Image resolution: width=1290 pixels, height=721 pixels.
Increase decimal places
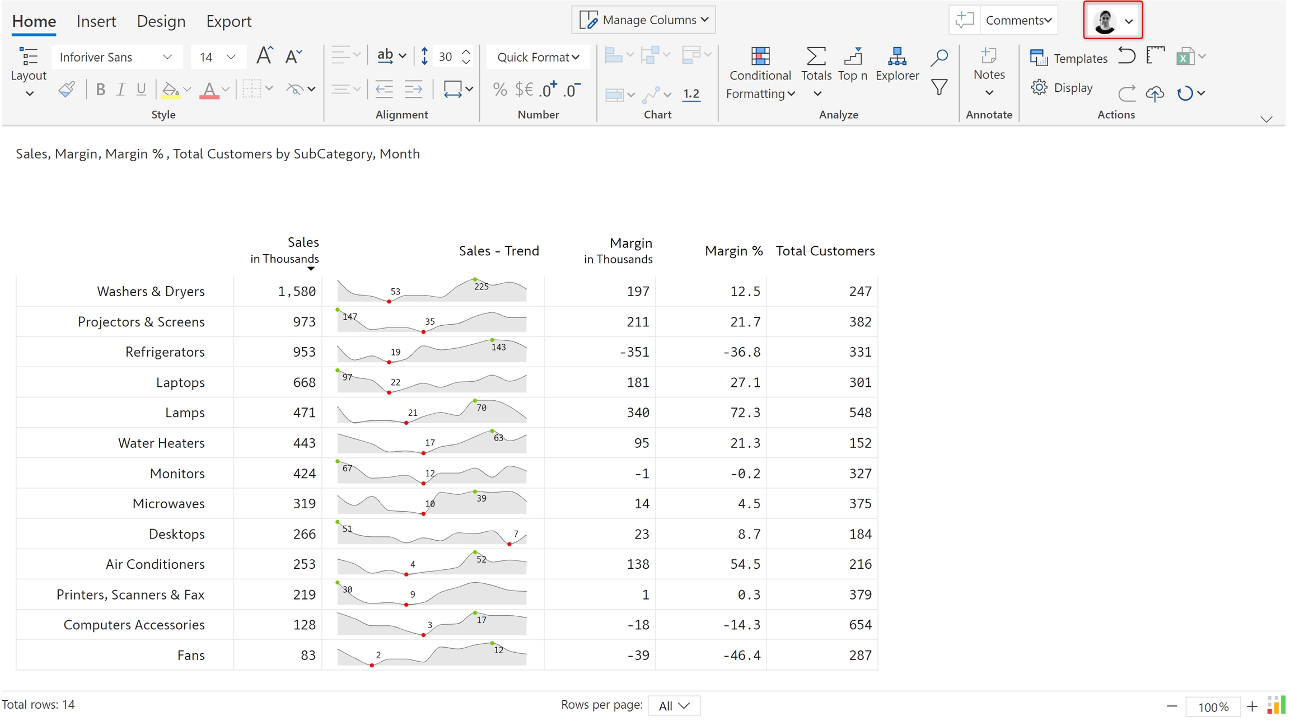pos(548,89)
